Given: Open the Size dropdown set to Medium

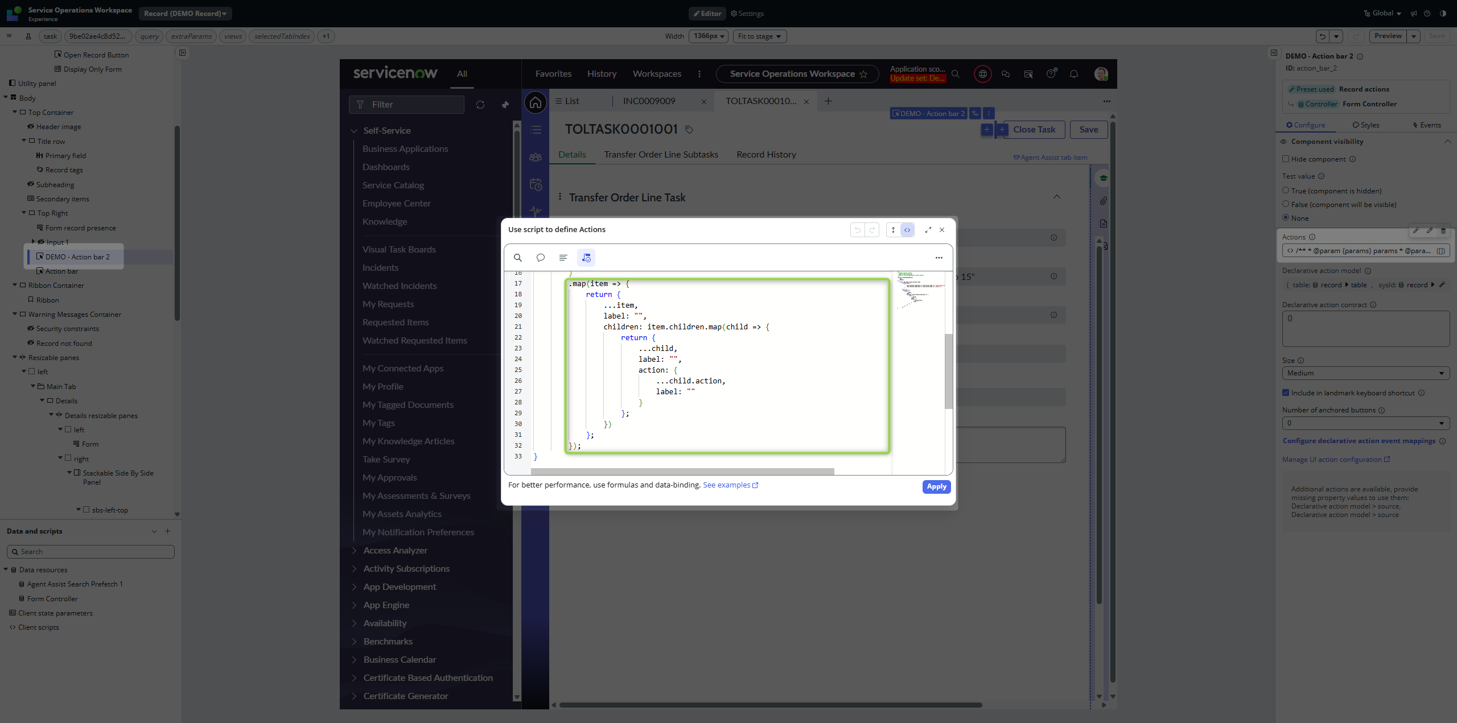Looking at the screenshot, I should (1365, 373).
